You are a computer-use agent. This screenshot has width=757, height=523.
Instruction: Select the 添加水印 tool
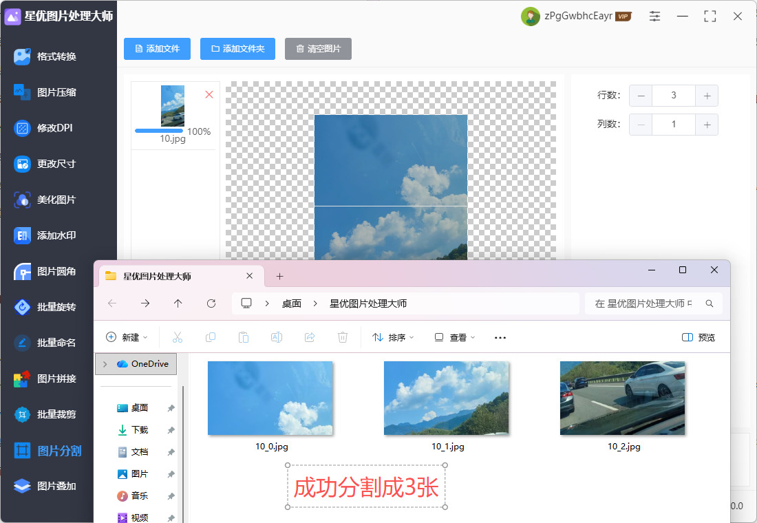click(45, 235)
